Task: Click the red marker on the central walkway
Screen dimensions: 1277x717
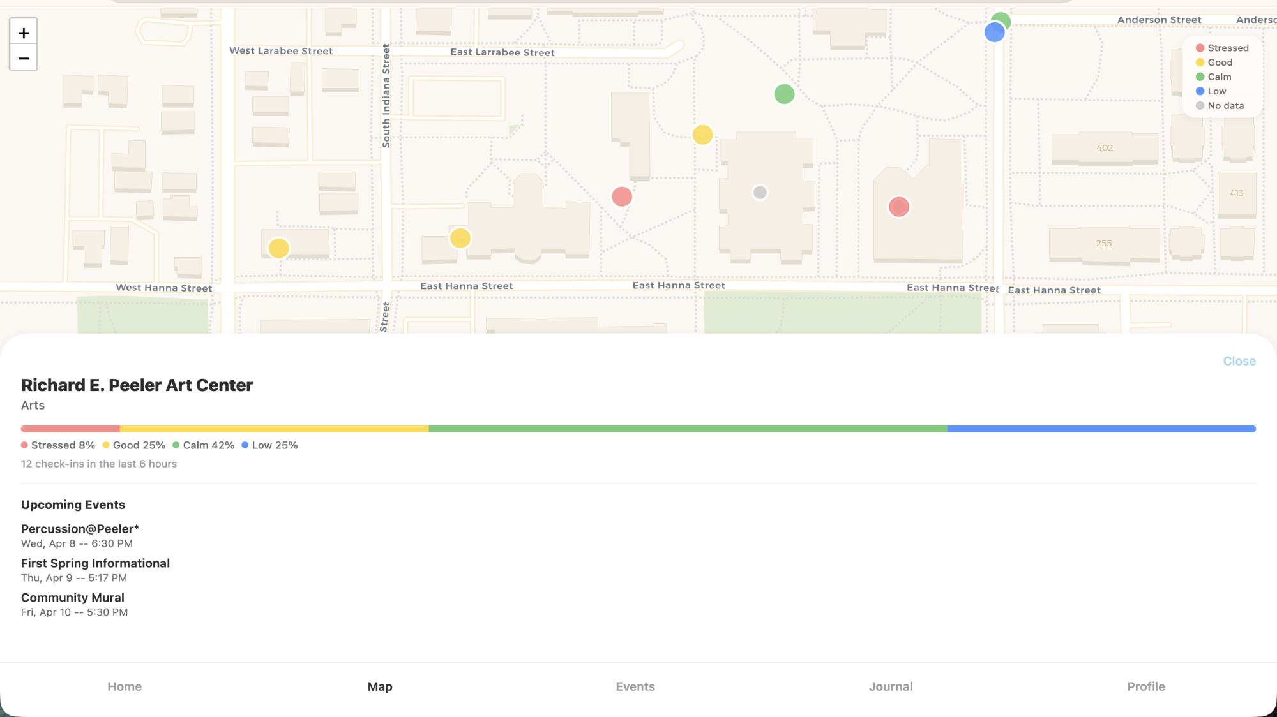Action: [x=622, y=196]
